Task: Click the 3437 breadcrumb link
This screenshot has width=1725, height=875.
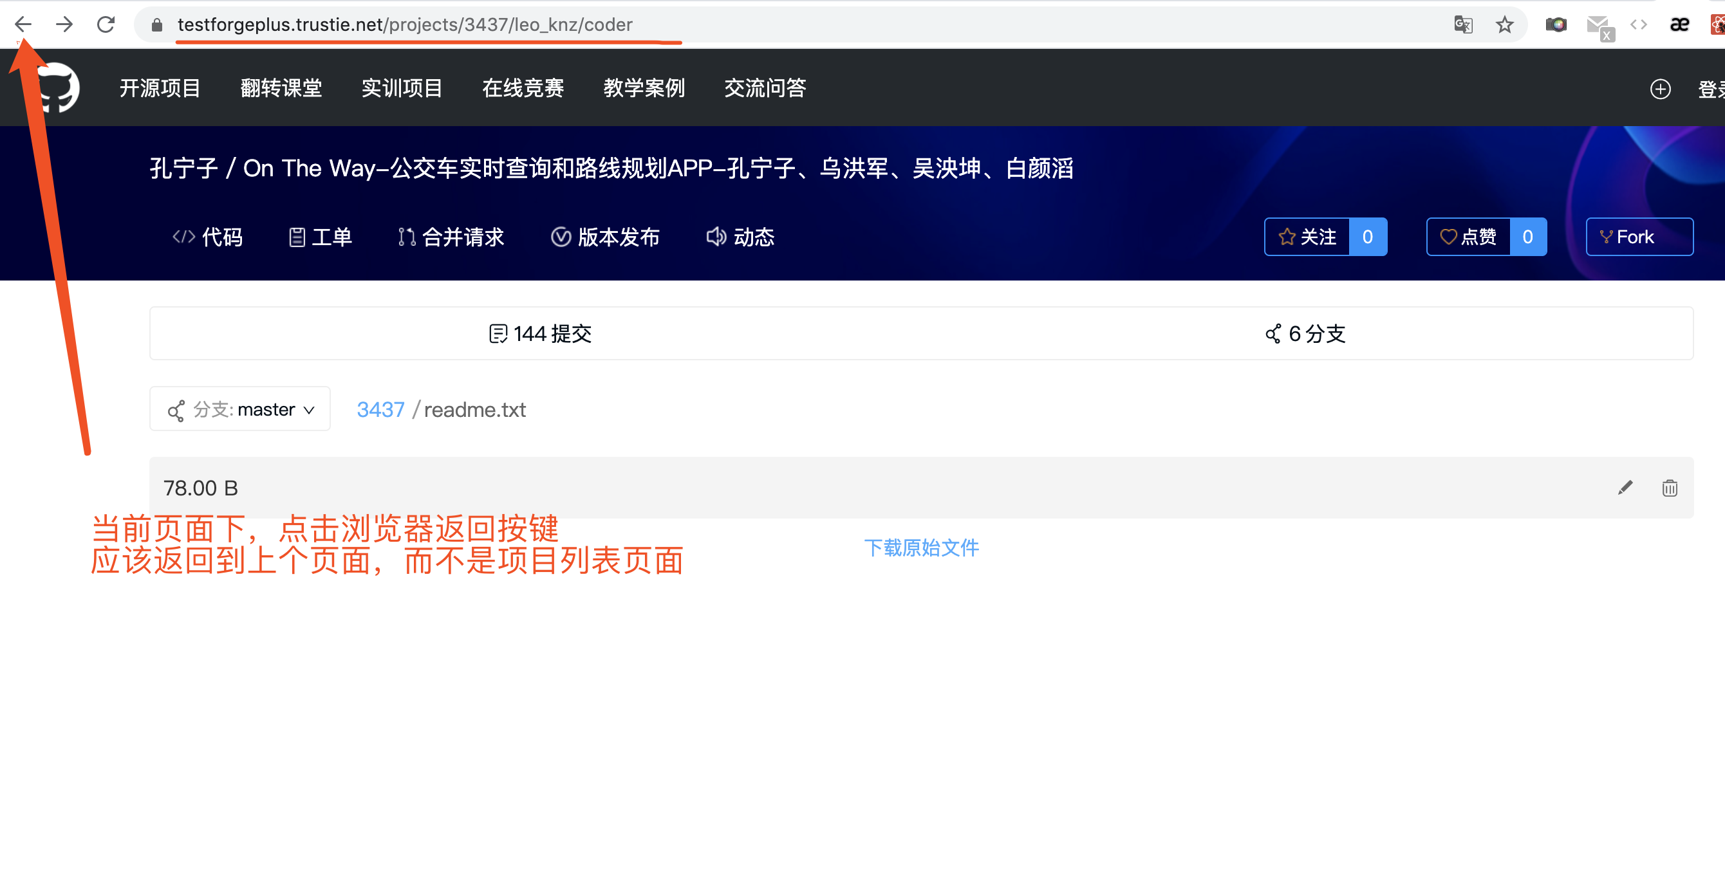Action: pyautogui.click(x=380, y=410)
